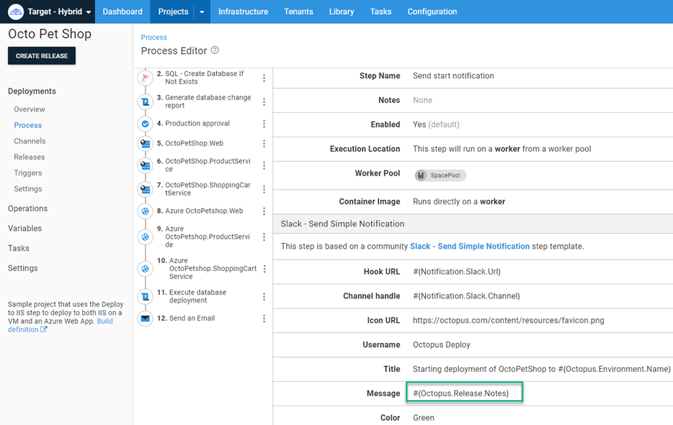Switch to the Dashboard section

coord(122,11)
